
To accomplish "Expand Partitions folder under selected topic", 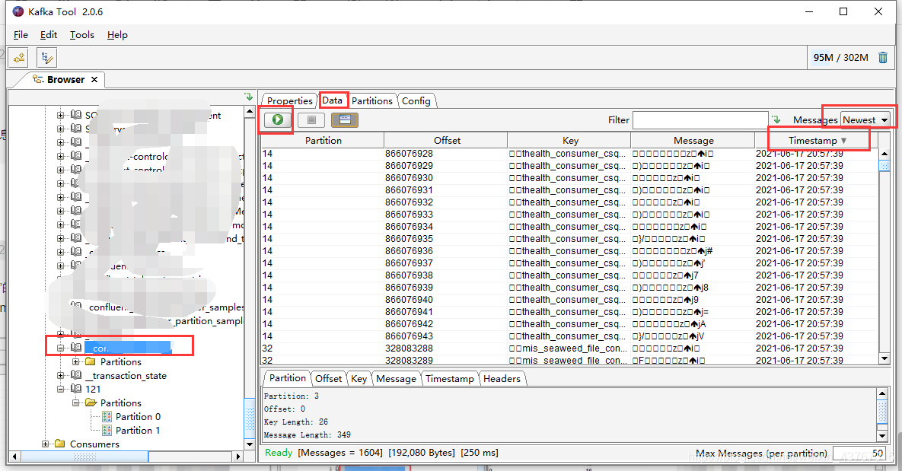I will tap(75, 361).
